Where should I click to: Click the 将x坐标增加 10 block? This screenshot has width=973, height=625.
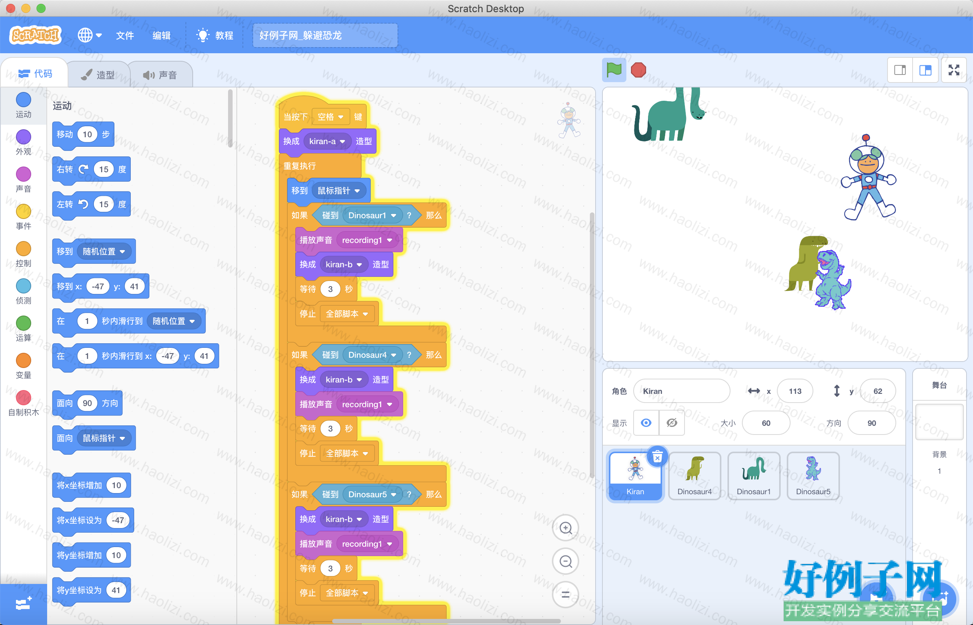(x=91, y=485)
